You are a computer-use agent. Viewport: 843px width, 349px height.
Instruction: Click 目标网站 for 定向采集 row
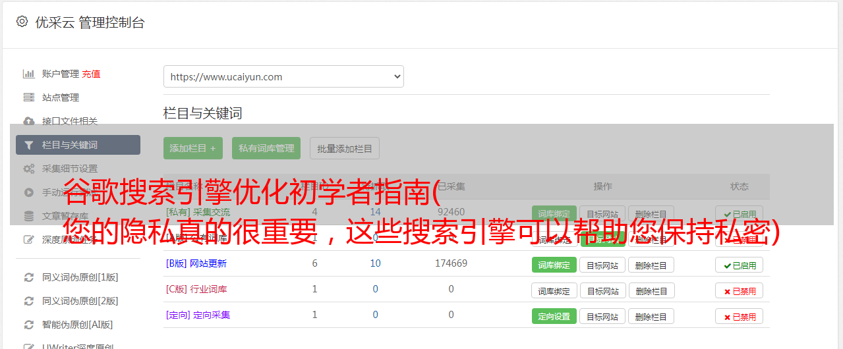pos(602,316)
